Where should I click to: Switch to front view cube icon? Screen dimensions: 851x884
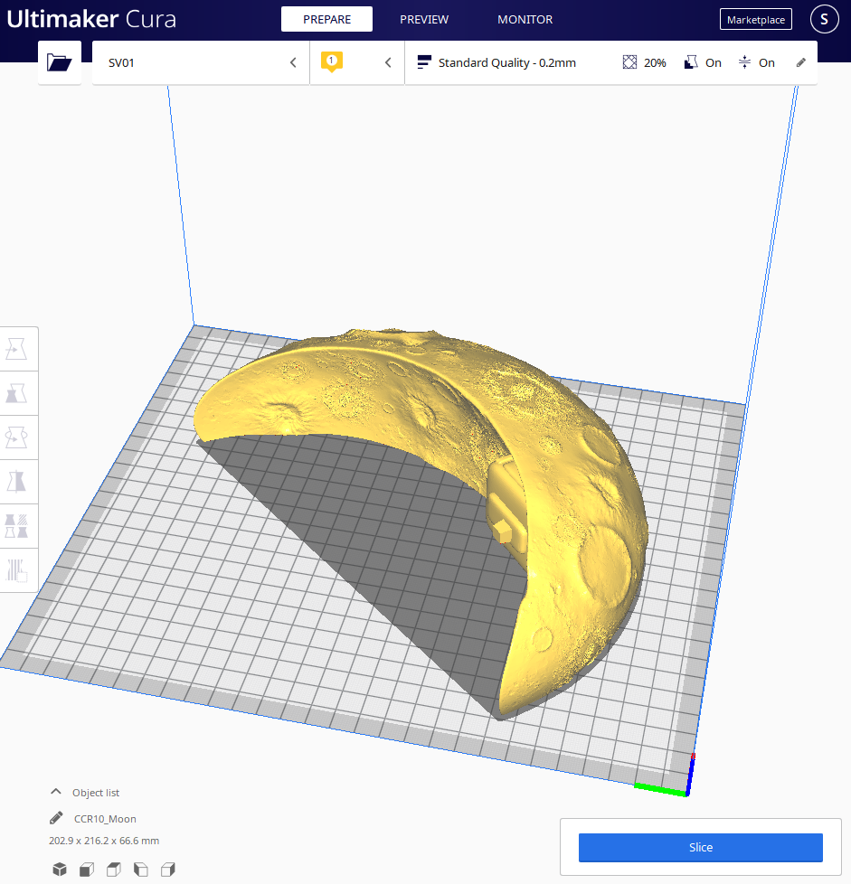tap(86, 870)
